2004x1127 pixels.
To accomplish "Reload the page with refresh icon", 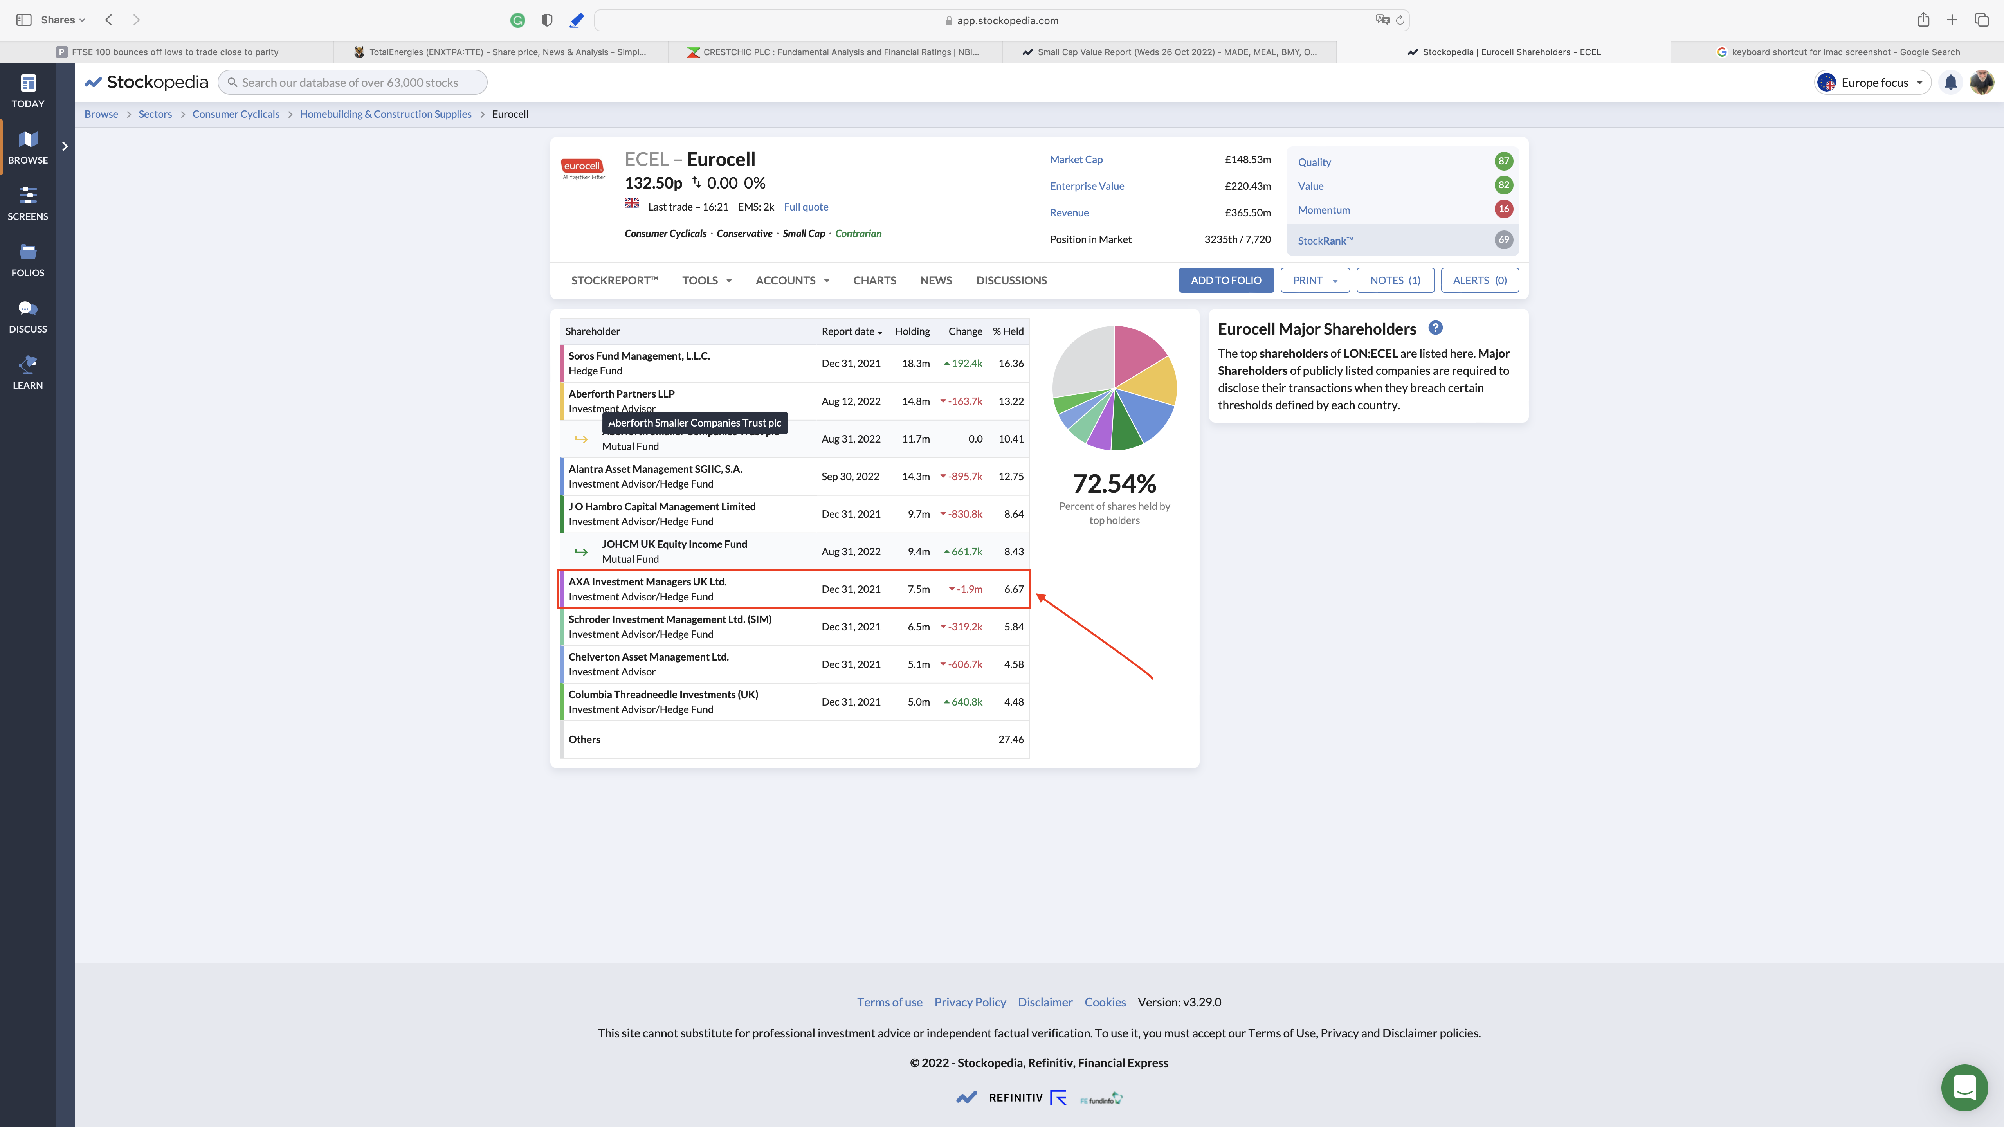I will (x=1400, y=20).
